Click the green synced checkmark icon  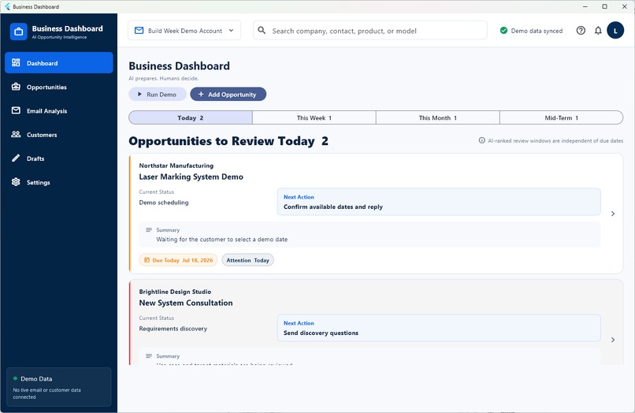[x=503, y=31]
